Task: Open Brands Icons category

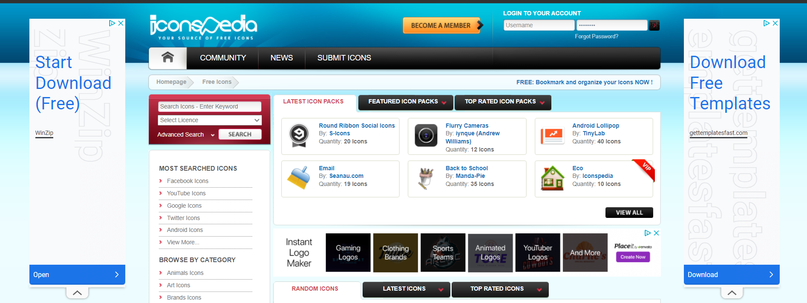Action: [x=184, y=297]
